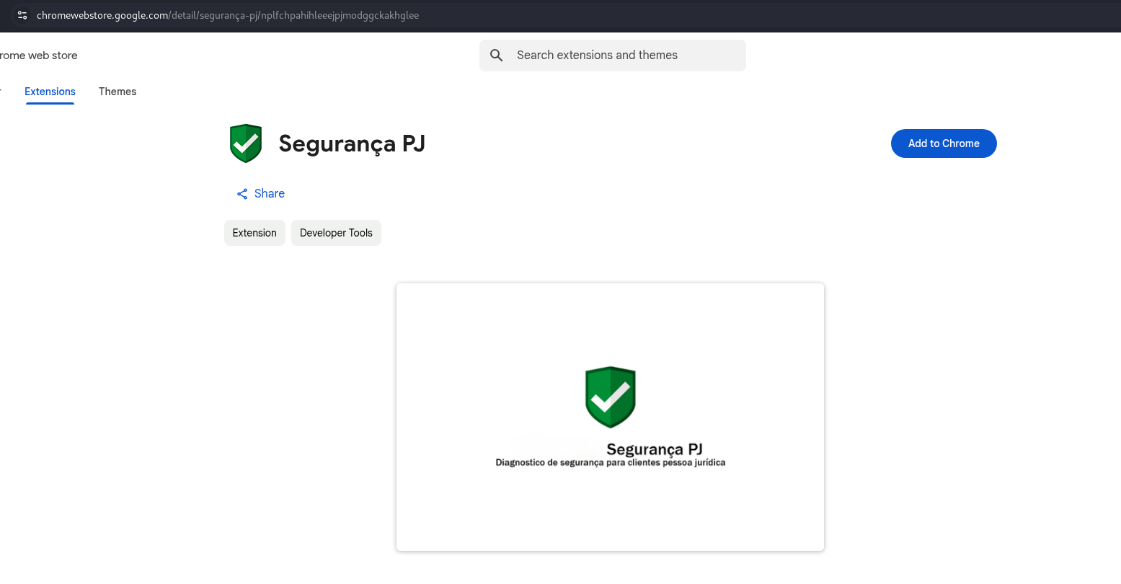Switch to the Themes tab
Image resolution: width=1121 pixels, height=584 pixels.
click(118, 92)
